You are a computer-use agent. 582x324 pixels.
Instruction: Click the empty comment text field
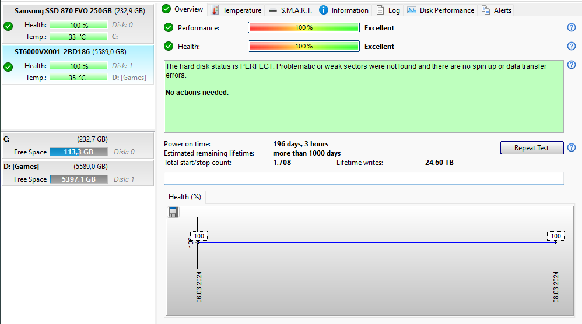(364, 178)
